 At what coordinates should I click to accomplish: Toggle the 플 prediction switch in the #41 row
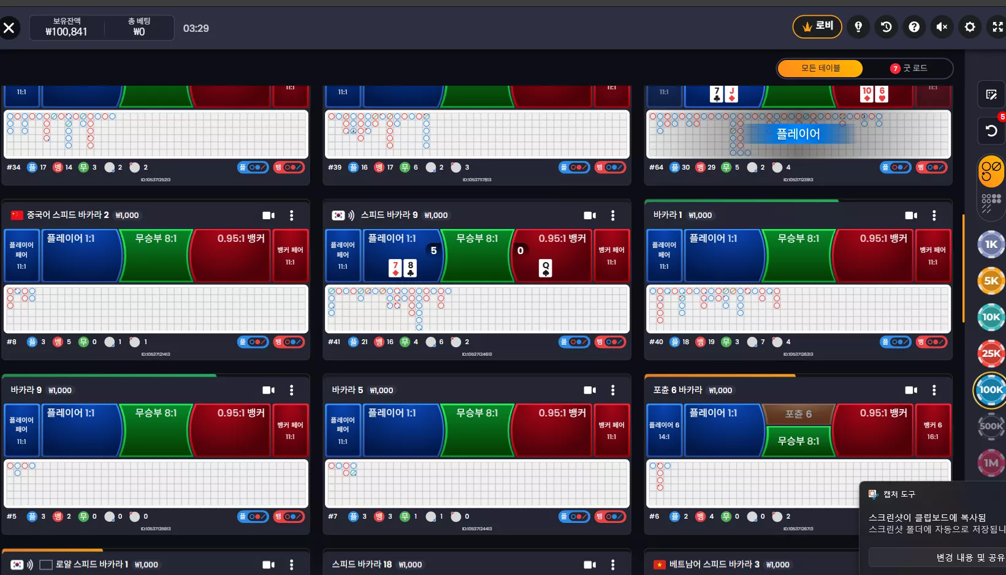click(574, 342)
